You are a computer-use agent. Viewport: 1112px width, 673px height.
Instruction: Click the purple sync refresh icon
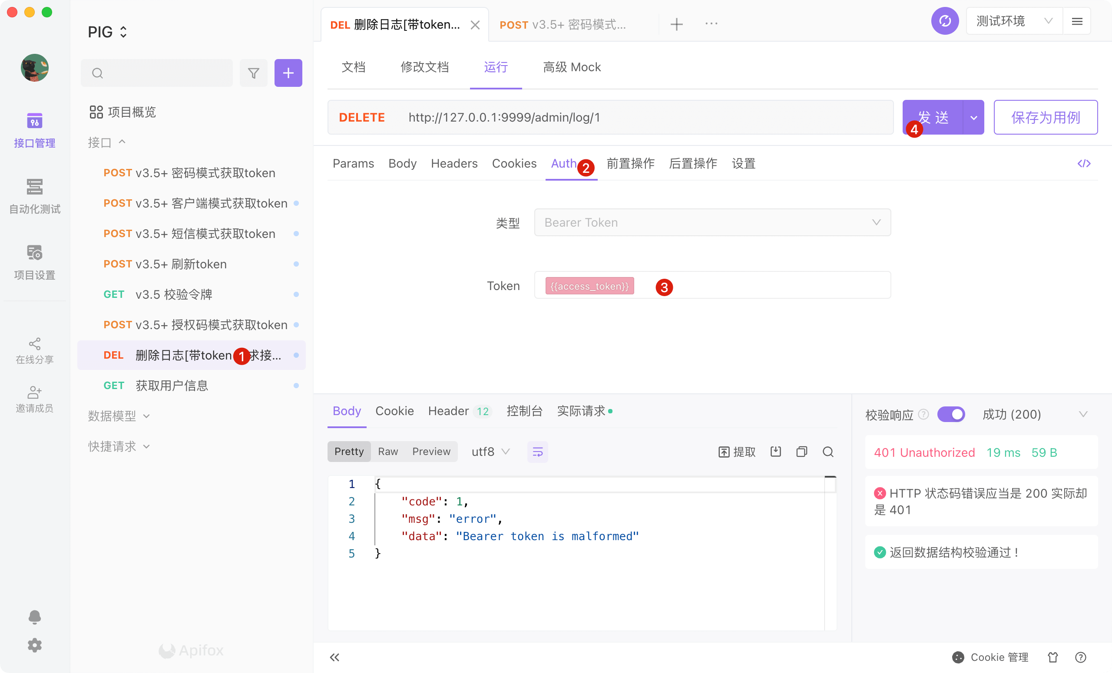point(945,21)
